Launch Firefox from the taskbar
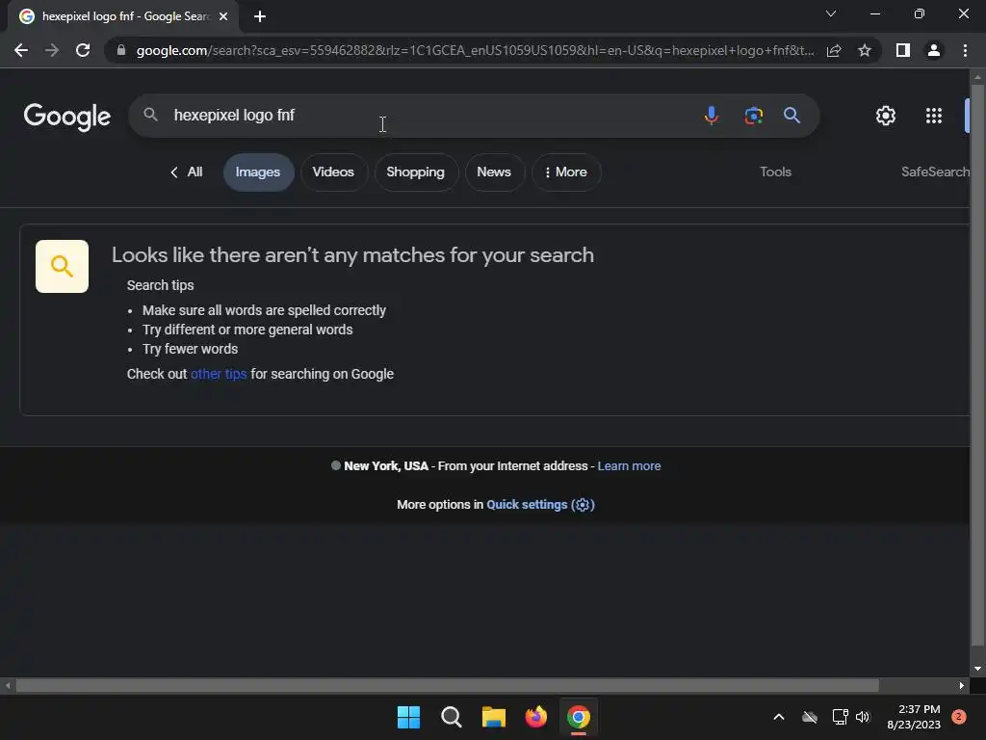 [x=535, y=717]
